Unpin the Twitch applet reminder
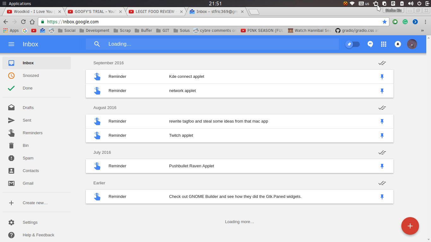This screenshot has height=242, width=431. click(382, 135)
